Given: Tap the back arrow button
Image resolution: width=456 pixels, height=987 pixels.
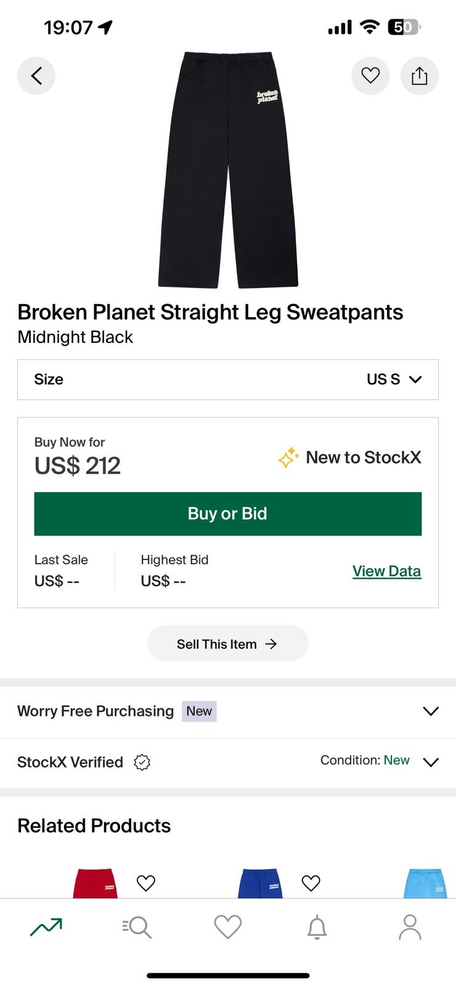Looking at the screenshot, I should click(x=36, y=76).
